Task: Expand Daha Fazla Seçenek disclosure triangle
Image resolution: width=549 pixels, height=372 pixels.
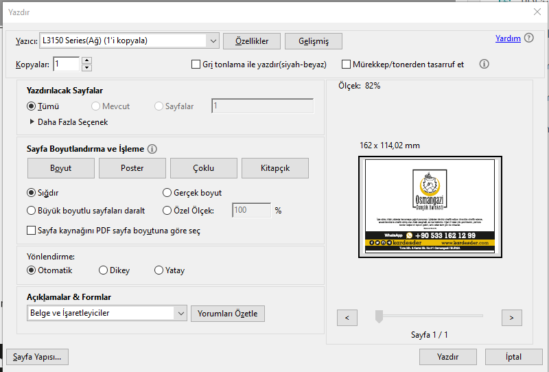Action: 32,122
